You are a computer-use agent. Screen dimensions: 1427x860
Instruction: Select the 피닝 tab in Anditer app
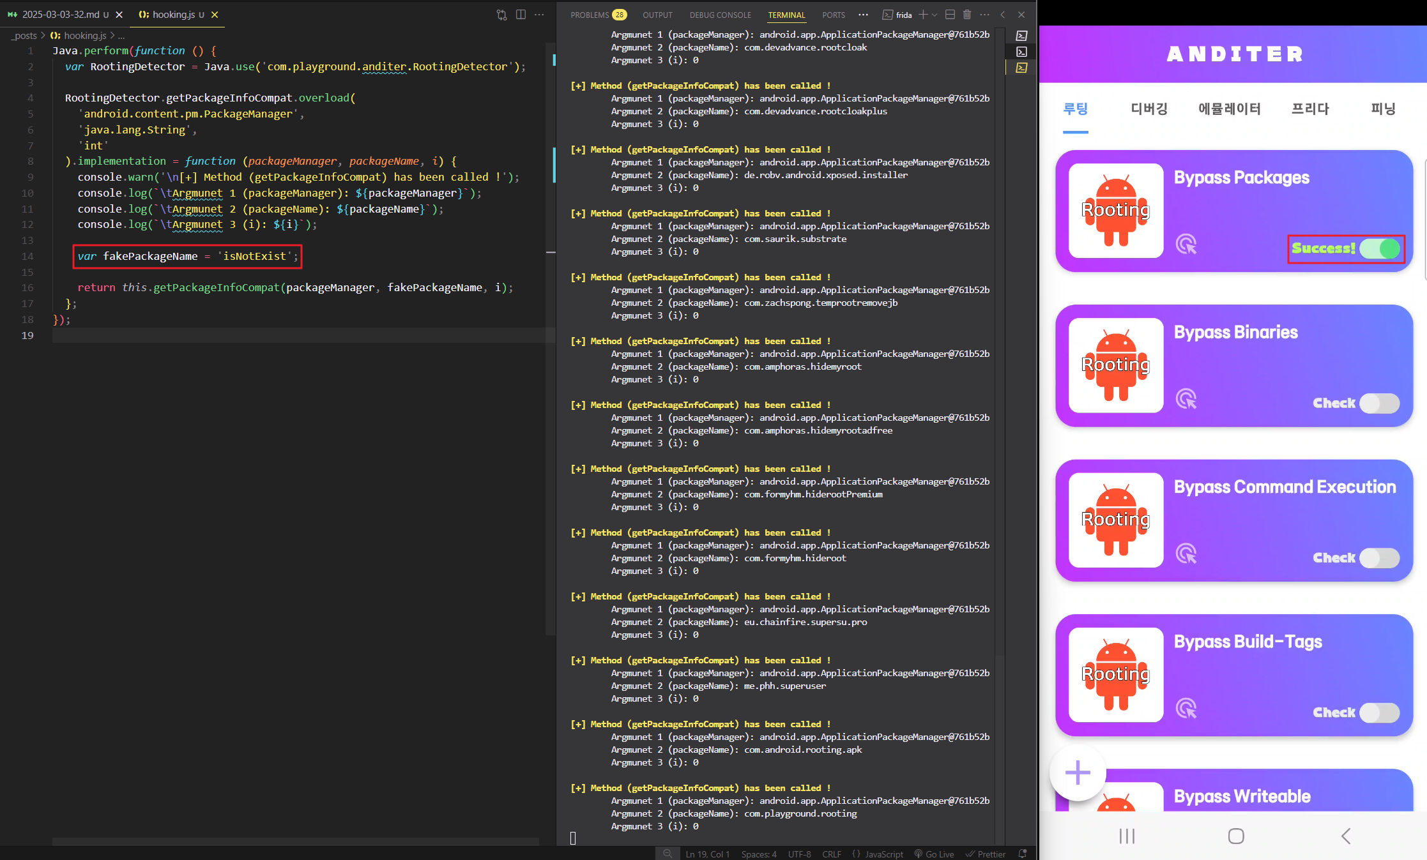click(x=1383, y=109)
